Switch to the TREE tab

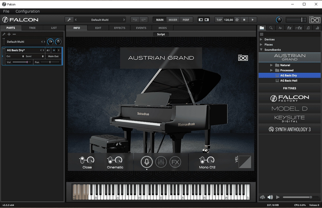(32, 28)
